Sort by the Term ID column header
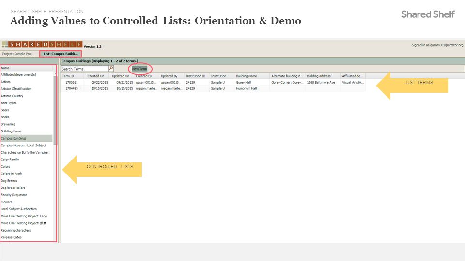 [x=73, y=76]
